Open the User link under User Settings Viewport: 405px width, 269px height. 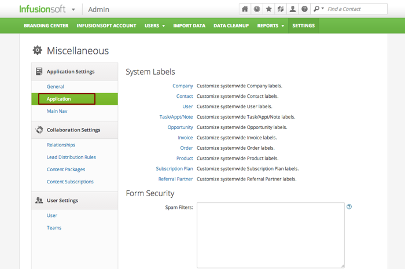(x=52, y=215)
